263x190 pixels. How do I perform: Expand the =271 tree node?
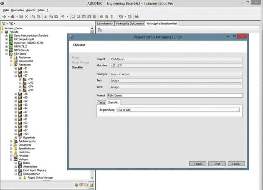tap(20, 79)
